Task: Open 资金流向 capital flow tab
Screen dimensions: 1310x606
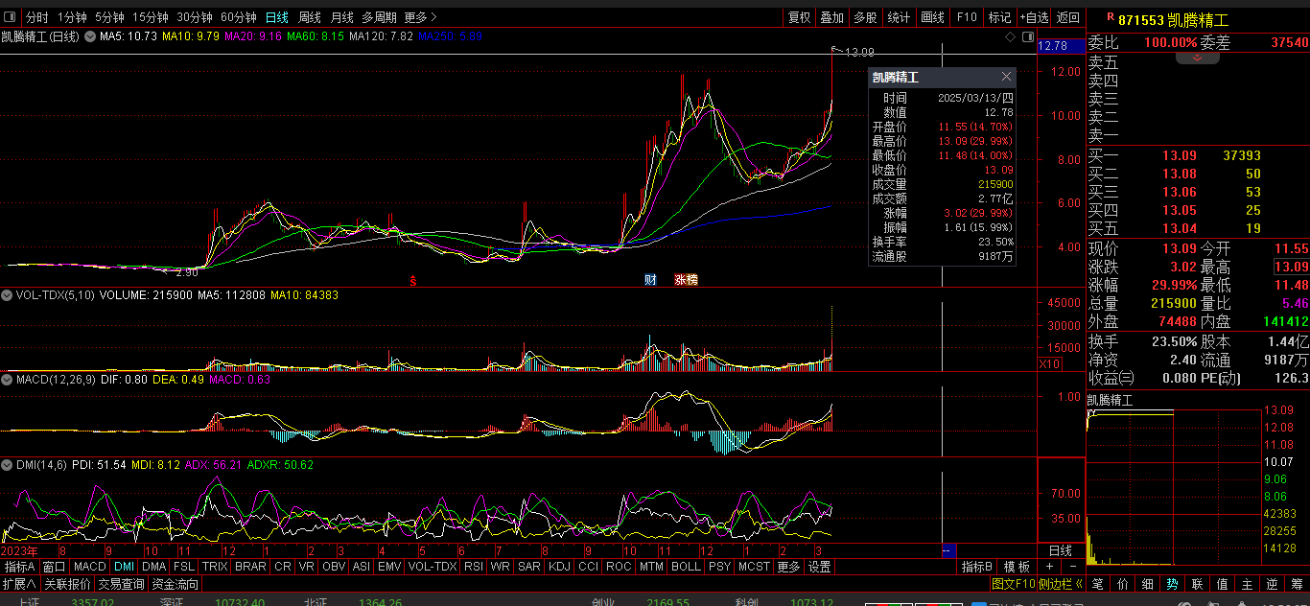Action: [175, 584]
